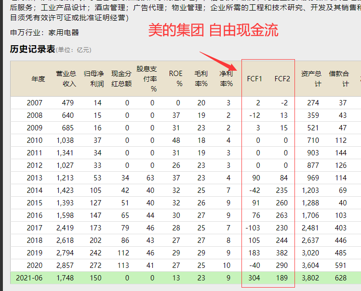Click FCF2 value 263 in 2016 row
This screenshot has height=291, width=361.
tap(282, 215)
